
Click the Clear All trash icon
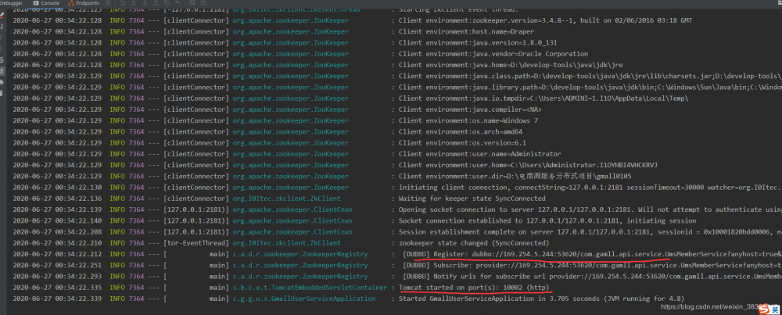[x=2, y=92]
